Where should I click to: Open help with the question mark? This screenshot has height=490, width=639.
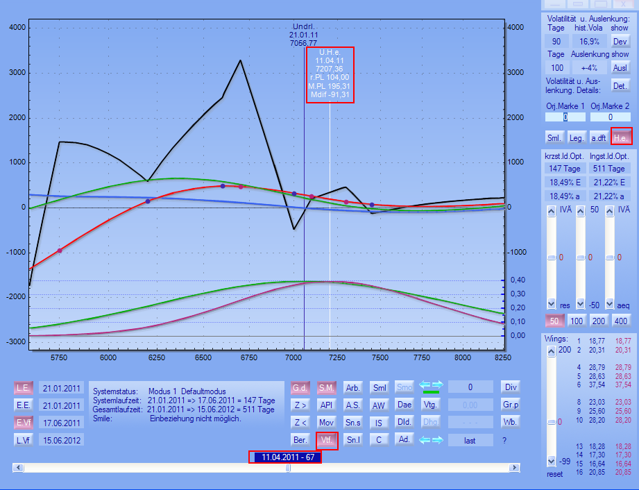click(x=504, y=440)
